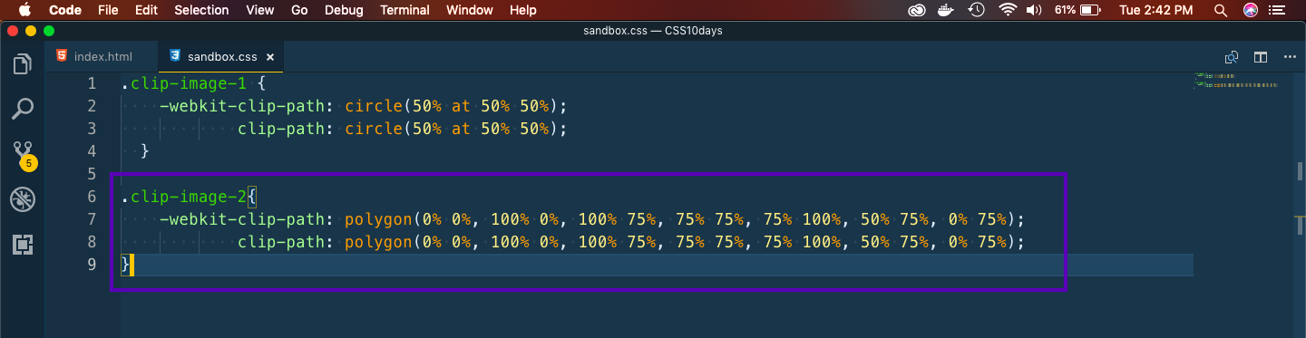Image resolution: width=1306 pixels, height=338 pixels.
Task: Open the Go menu
Action: pos(300,10)
